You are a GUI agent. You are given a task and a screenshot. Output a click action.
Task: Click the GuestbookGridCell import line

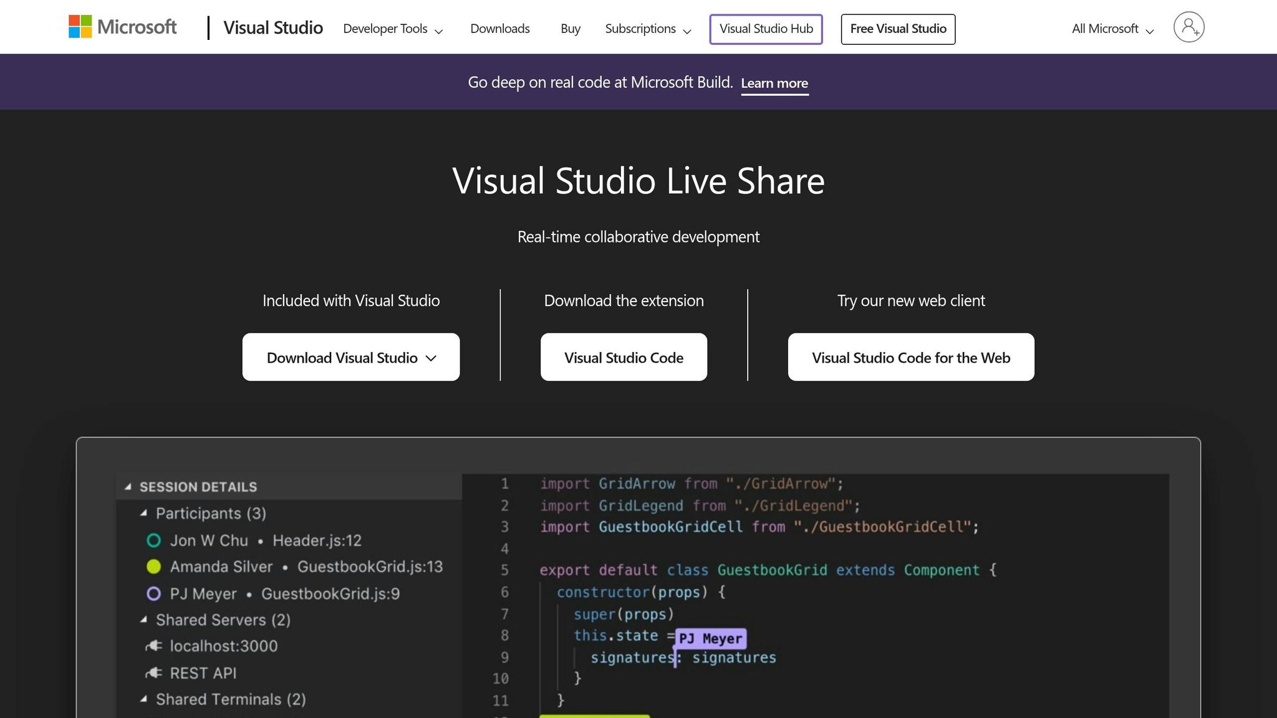coord(759,527)
